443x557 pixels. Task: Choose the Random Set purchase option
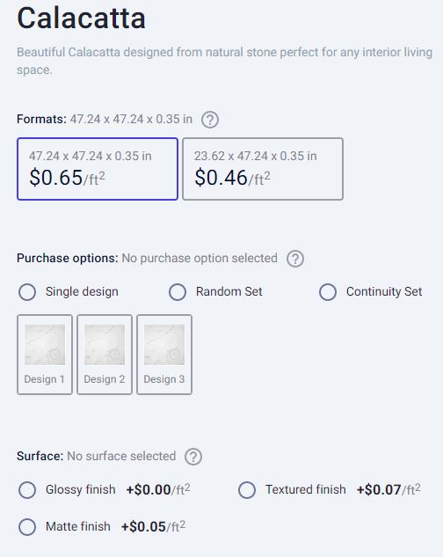(x=178, y=292)
